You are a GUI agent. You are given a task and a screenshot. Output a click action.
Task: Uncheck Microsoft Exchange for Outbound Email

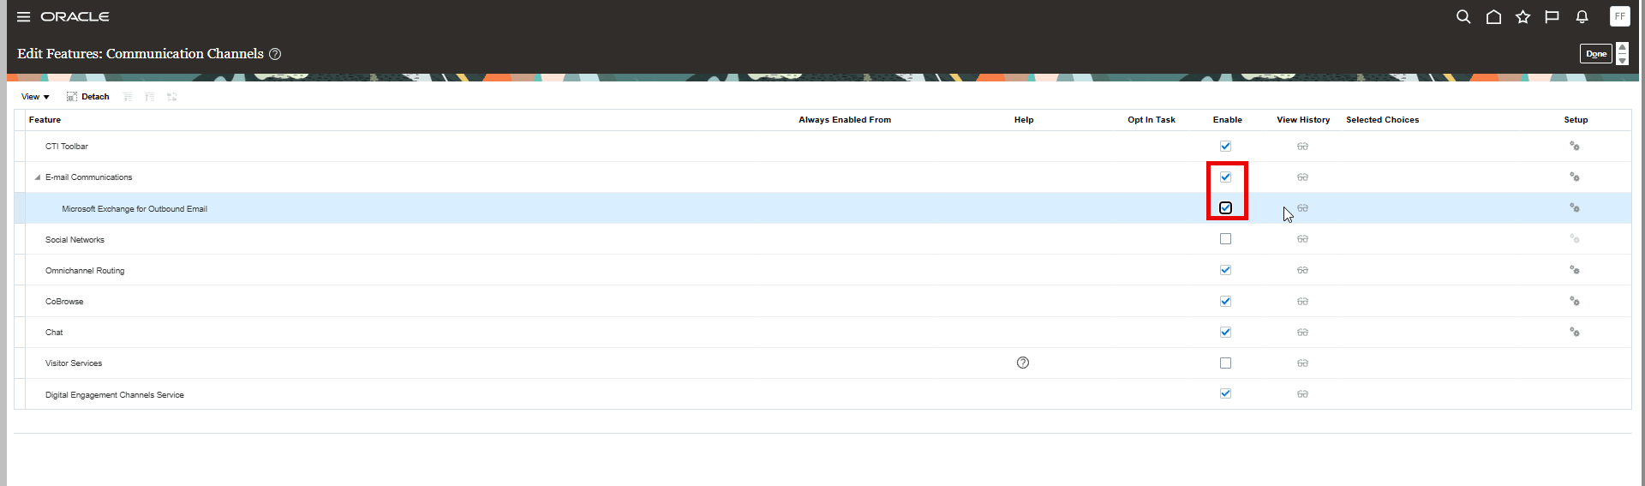pos(1225,207)
